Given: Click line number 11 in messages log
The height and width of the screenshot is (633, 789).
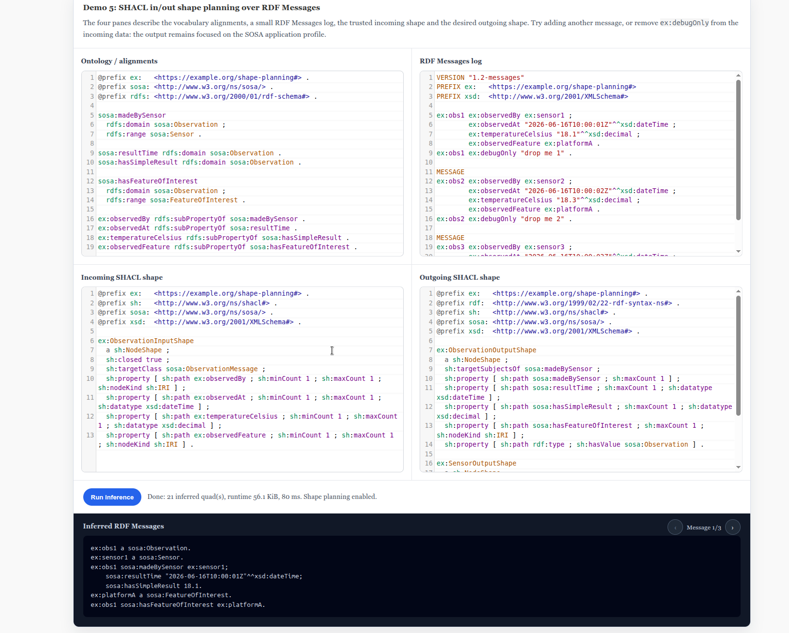Looking at the screenshot, I should click(428, 172).
